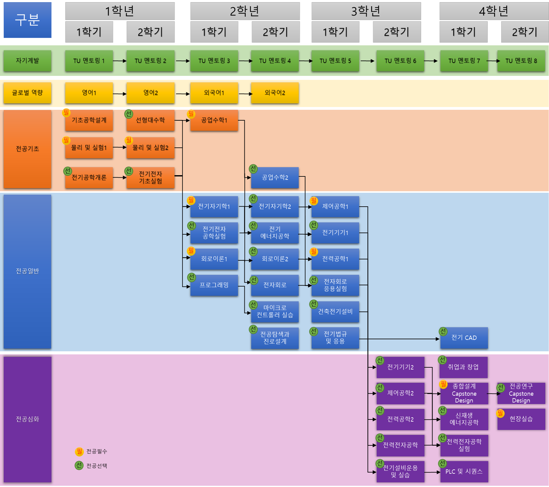Click the blue 구분 header box
This screenshot has width=549, height=487.
(x=27, y=20)
